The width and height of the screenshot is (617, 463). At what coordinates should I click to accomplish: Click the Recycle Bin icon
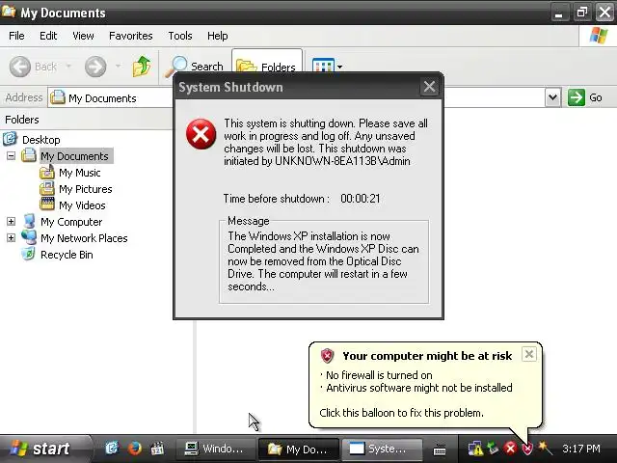pos(29,254)
